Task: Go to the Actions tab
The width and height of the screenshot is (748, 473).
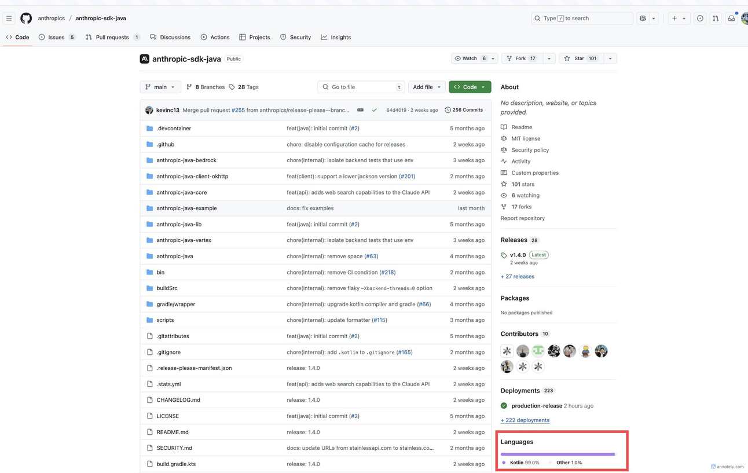Action: pyautogui.click(x=215, y=37)
